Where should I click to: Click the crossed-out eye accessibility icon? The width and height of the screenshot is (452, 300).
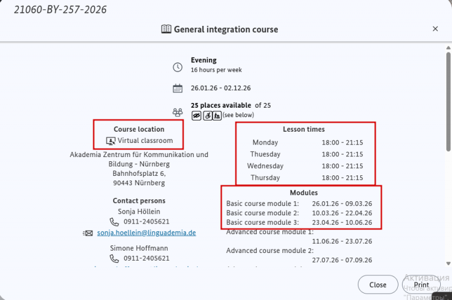tap(197, 115)
